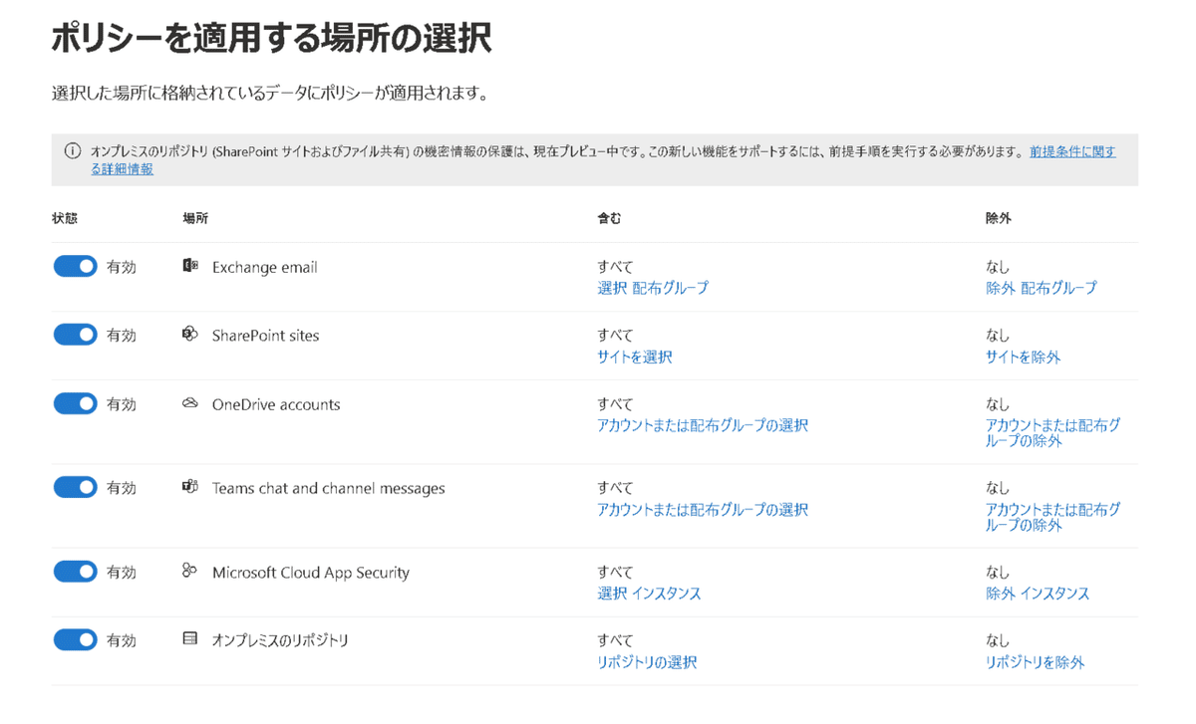Click サイトを除外 for SharePoint sites
The image size is (1196, 724).
tap(1024, 357)
